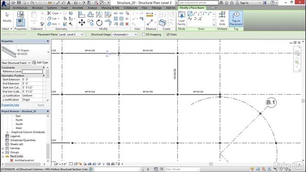Collapse the Geometric Position section

[x=44, y=75]
